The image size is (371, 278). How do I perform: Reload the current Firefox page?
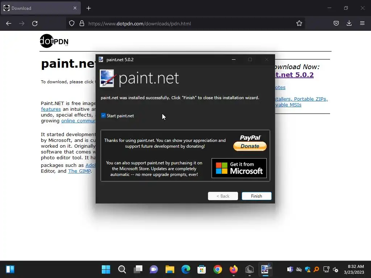click(x=35, y=24)
